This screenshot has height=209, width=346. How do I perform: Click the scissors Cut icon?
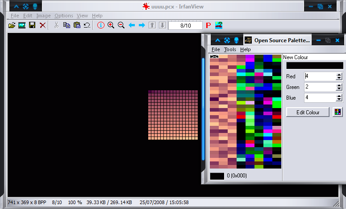click(56, 25)
